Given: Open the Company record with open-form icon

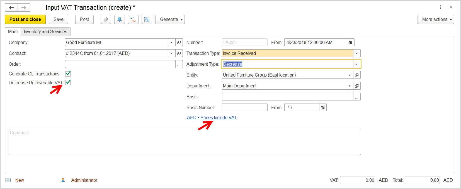Looking at the screenshot, I should [179, 43].
